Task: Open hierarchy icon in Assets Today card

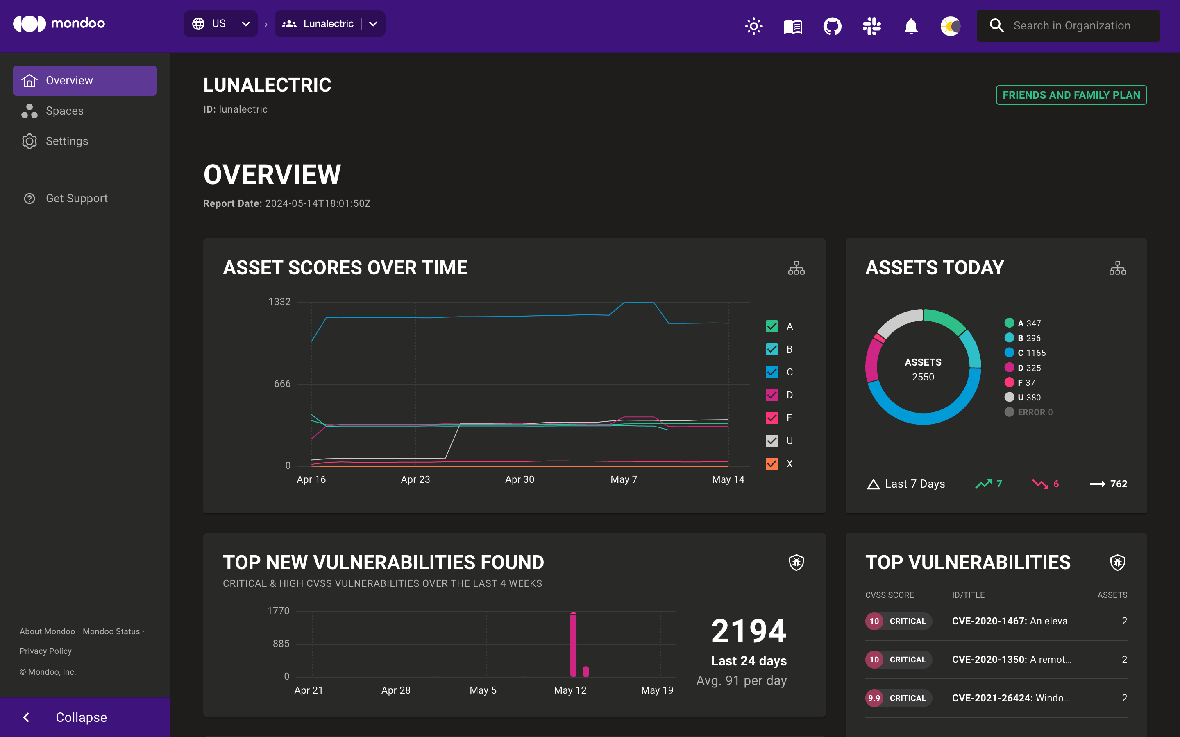Action: [x=1118, y=268]
